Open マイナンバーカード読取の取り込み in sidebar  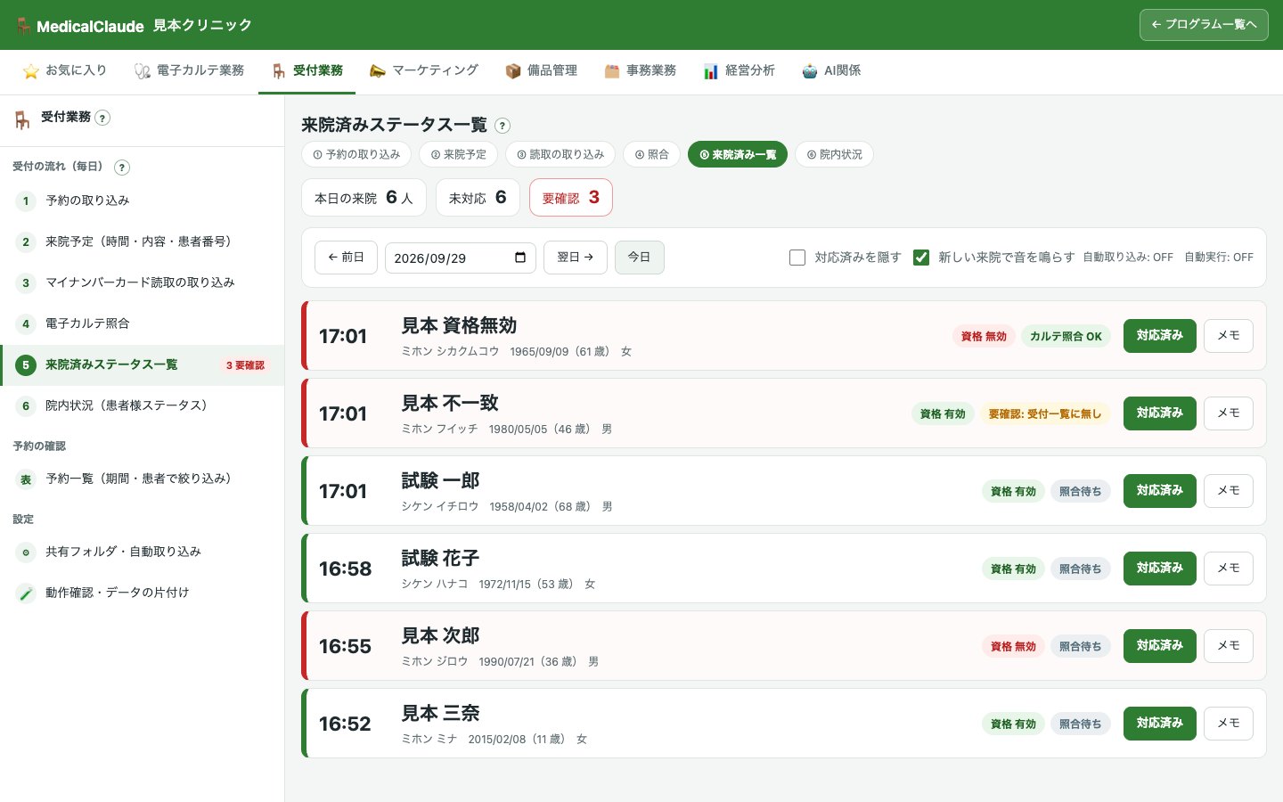coord(143,283)
